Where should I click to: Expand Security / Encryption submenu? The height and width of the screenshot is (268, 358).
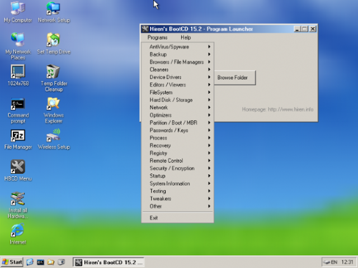(178, 168)
